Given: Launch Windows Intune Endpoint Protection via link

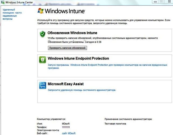Looking at the screenshot, I should coord(108,66).
